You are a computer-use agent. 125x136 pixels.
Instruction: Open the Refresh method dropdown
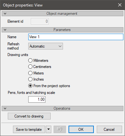(x=45, y=46)
